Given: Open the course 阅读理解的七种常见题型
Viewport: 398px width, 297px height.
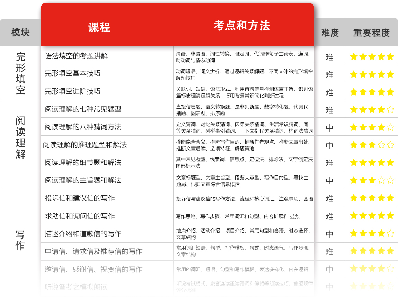Looking at the screenshot, I should [x=83, y=109].
